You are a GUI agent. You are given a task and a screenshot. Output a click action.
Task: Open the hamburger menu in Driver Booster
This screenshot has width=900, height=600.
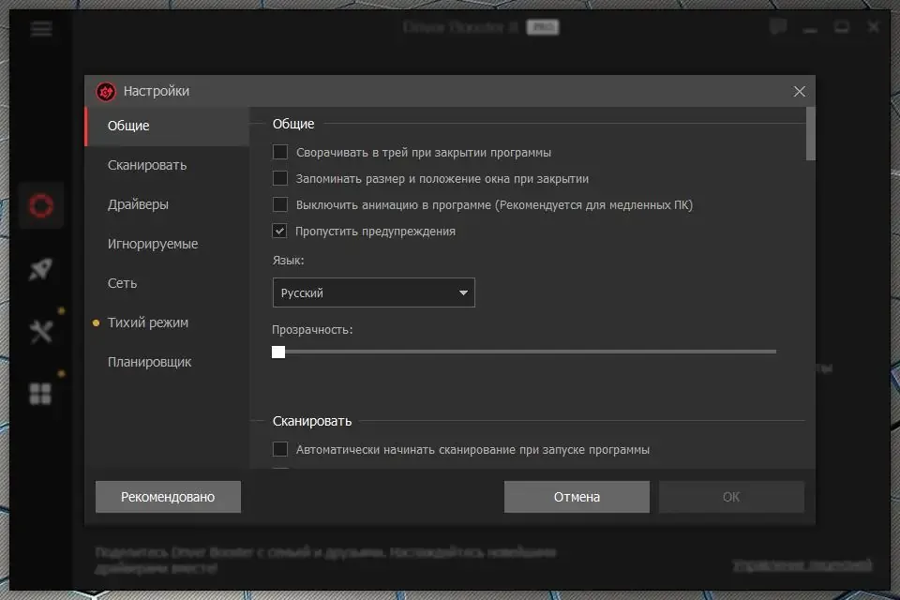(41, 29)
